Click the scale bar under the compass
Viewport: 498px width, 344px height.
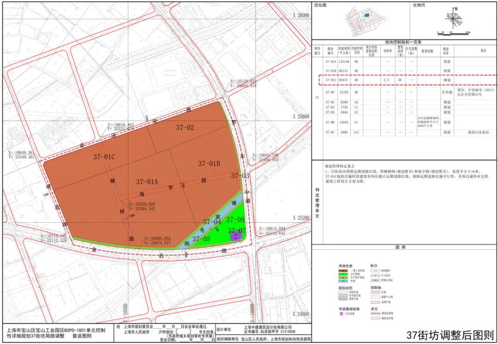454,34
